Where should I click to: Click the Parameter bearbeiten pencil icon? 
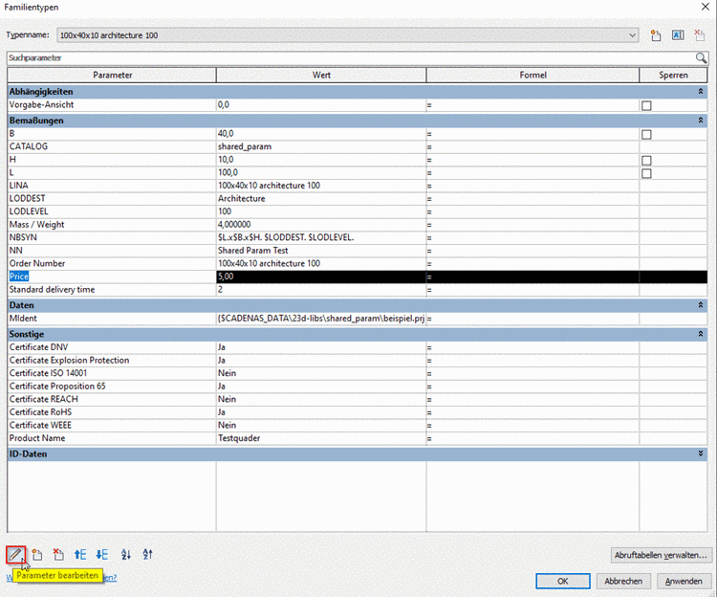[15, 555]
